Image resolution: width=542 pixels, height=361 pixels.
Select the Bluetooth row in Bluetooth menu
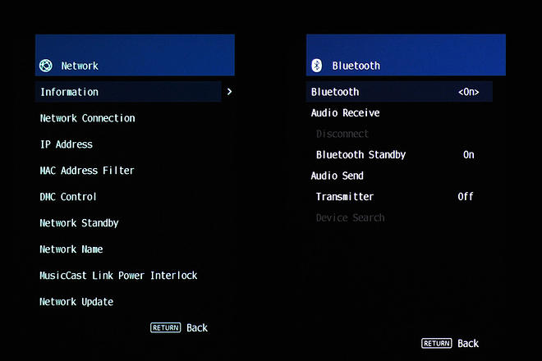[x=399, y=92]
